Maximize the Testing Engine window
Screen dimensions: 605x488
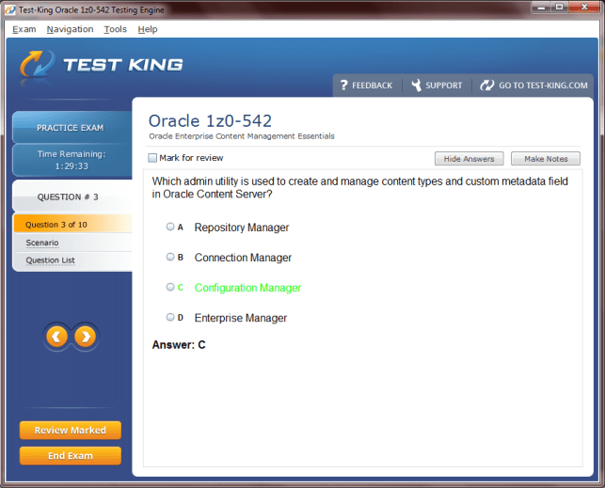point(560,8)
